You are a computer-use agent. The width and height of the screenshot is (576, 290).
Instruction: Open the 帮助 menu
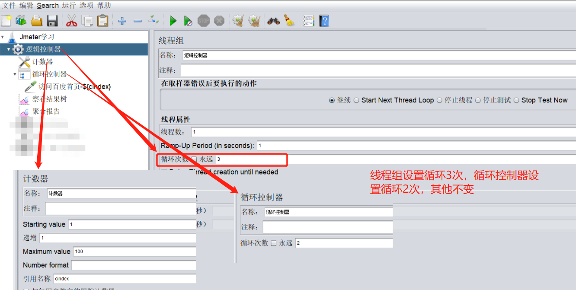[x=104, y=5]
